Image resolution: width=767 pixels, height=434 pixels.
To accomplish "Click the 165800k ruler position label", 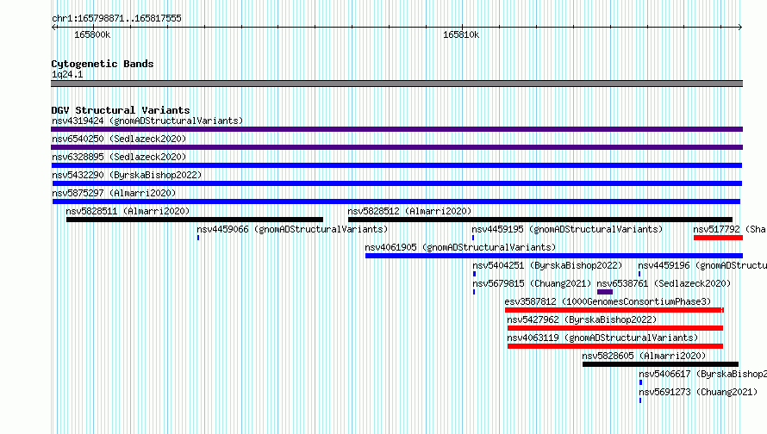I will pyautogui.click(x=92, y=34).
